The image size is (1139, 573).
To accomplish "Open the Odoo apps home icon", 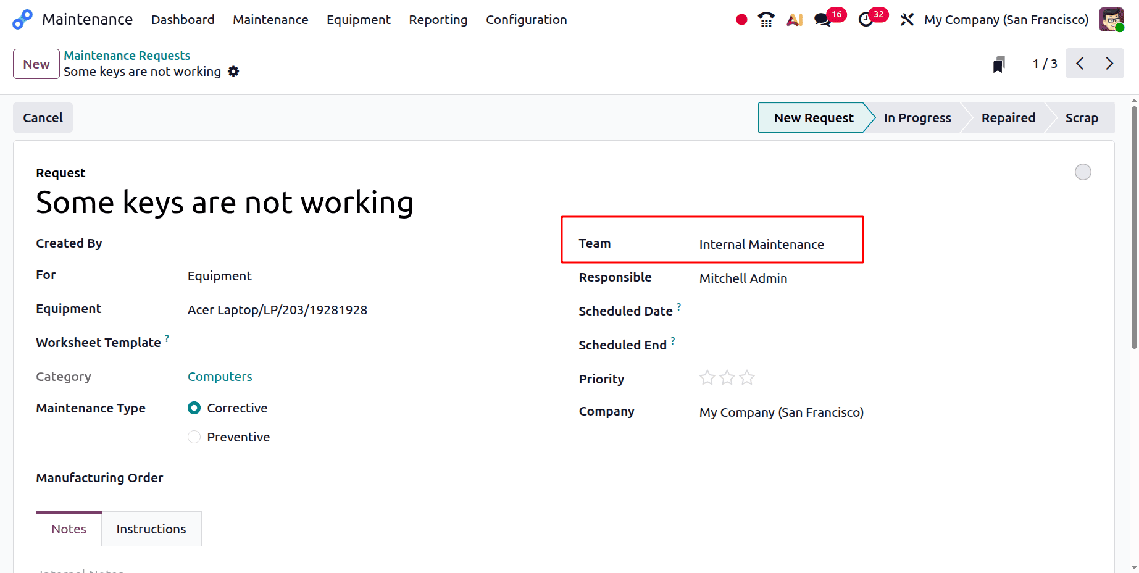I will tap(22, 19).
